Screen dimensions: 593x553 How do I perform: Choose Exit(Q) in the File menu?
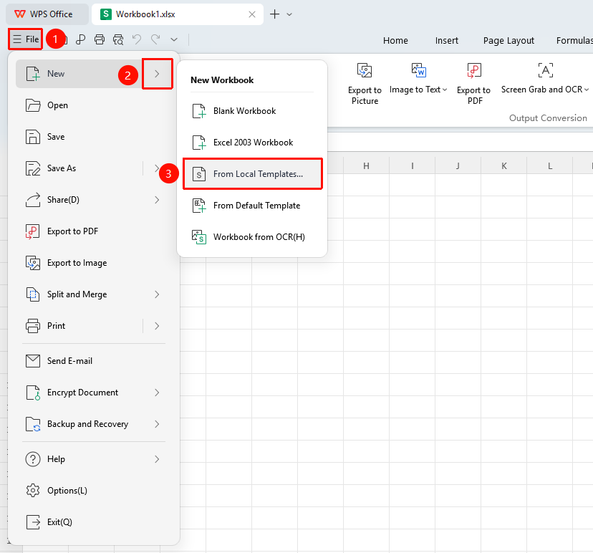point(94,522)
